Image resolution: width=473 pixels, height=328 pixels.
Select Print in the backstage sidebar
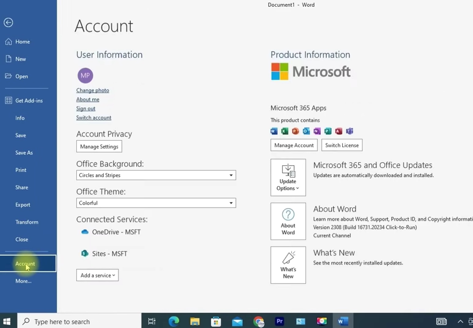tap(21, 170)
